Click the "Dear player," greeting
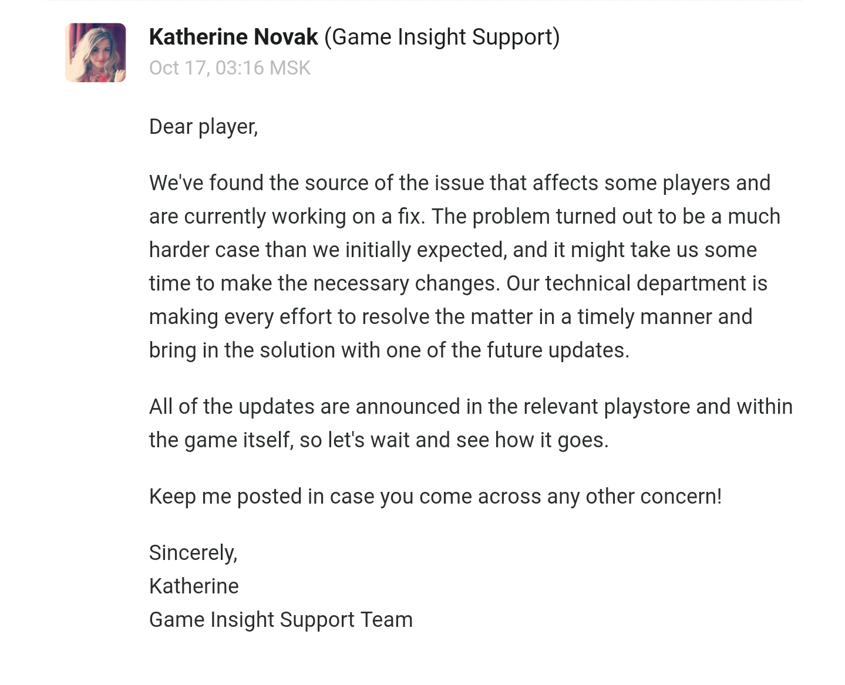Viewport: 845px width, 685px height. 203,127
